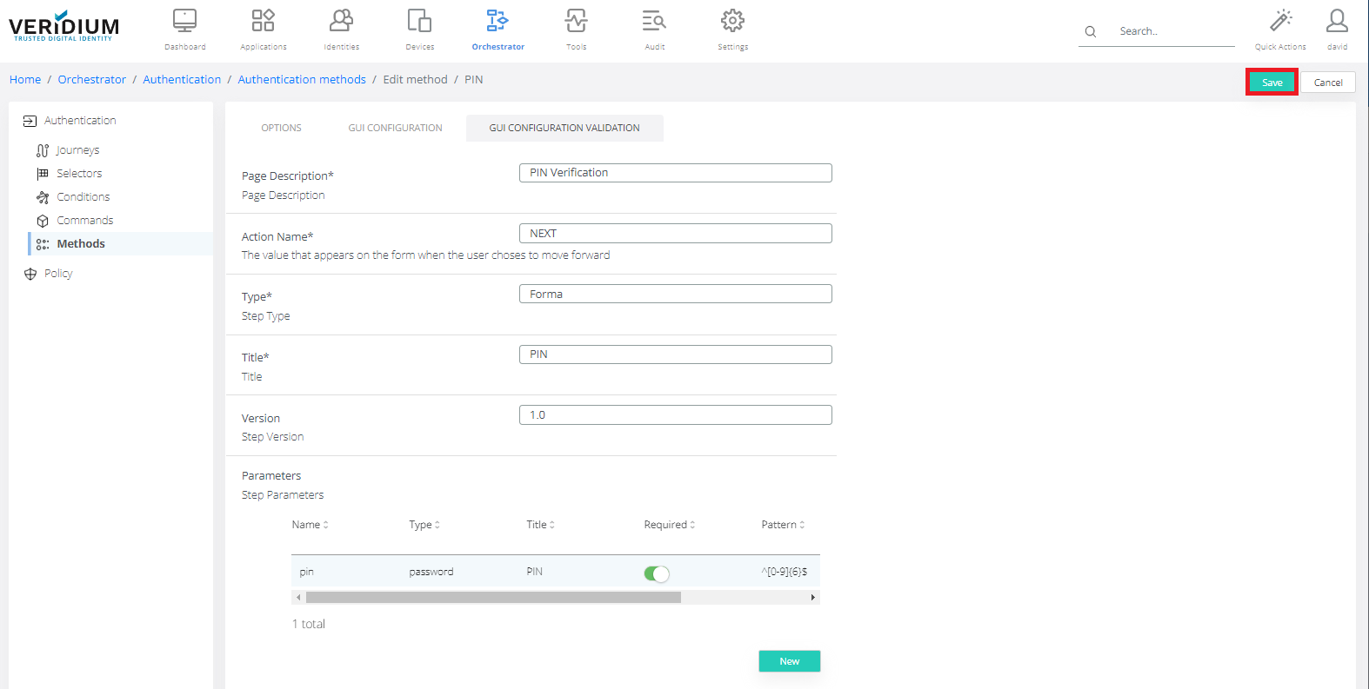The image size is (1369, 689).
Task: Click the New parameter button
Action: (789, 661)
